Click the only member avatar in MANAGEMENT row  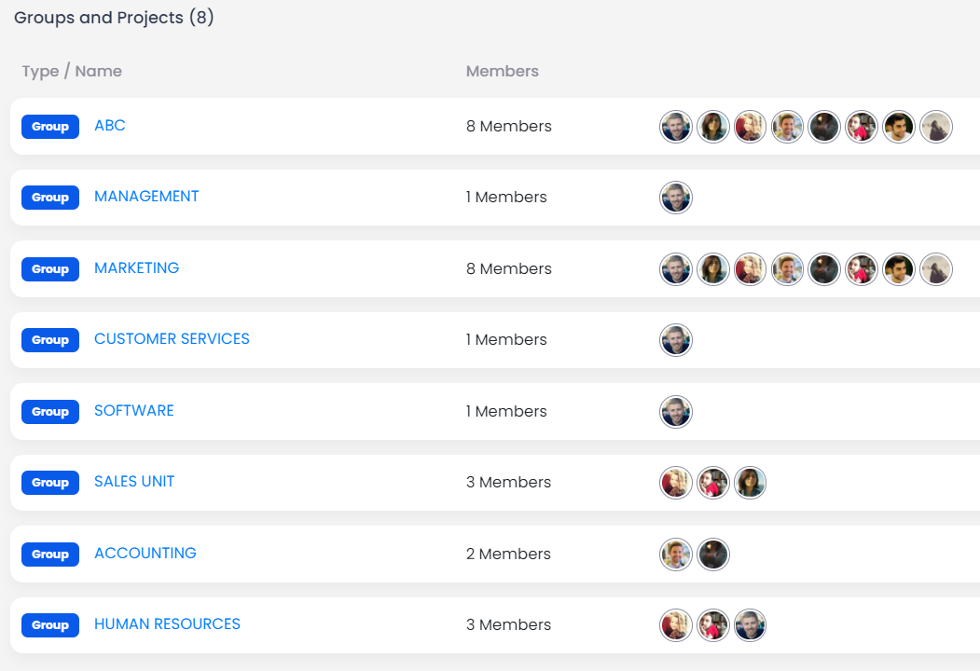click(676, 198)
